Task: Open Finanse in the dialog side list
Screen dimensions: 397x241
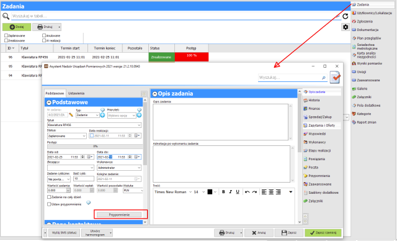Action: tap(314, 109)
